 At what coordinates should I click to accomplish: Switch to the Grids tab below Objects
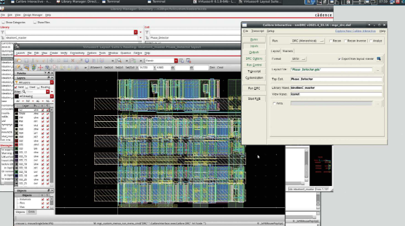(31, 212)
